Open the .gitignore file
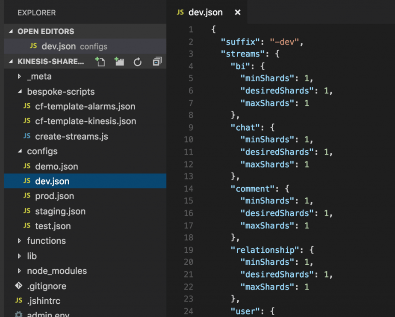 (x=47, y=286)
